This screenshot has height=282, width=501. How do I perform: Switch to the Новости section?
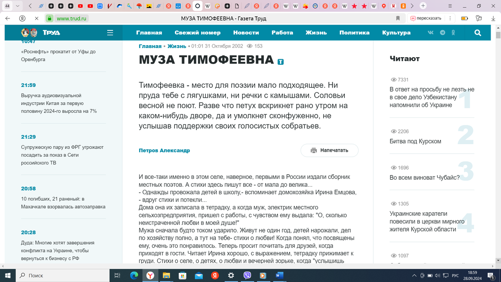click(x=246, y=32)
